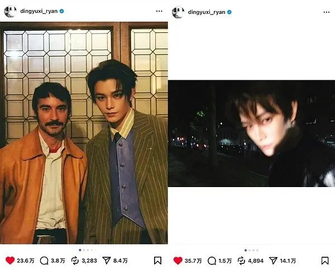Tap the verified badge on left post
The width and height of the screenshot is (335, 270).
click(62, 11)
